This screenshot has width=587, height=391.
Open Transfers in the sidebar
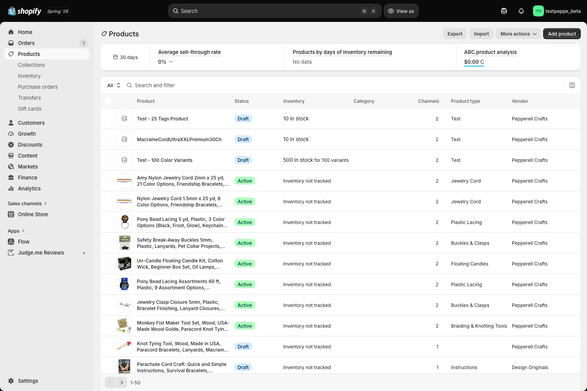click(x=29, y=98)
